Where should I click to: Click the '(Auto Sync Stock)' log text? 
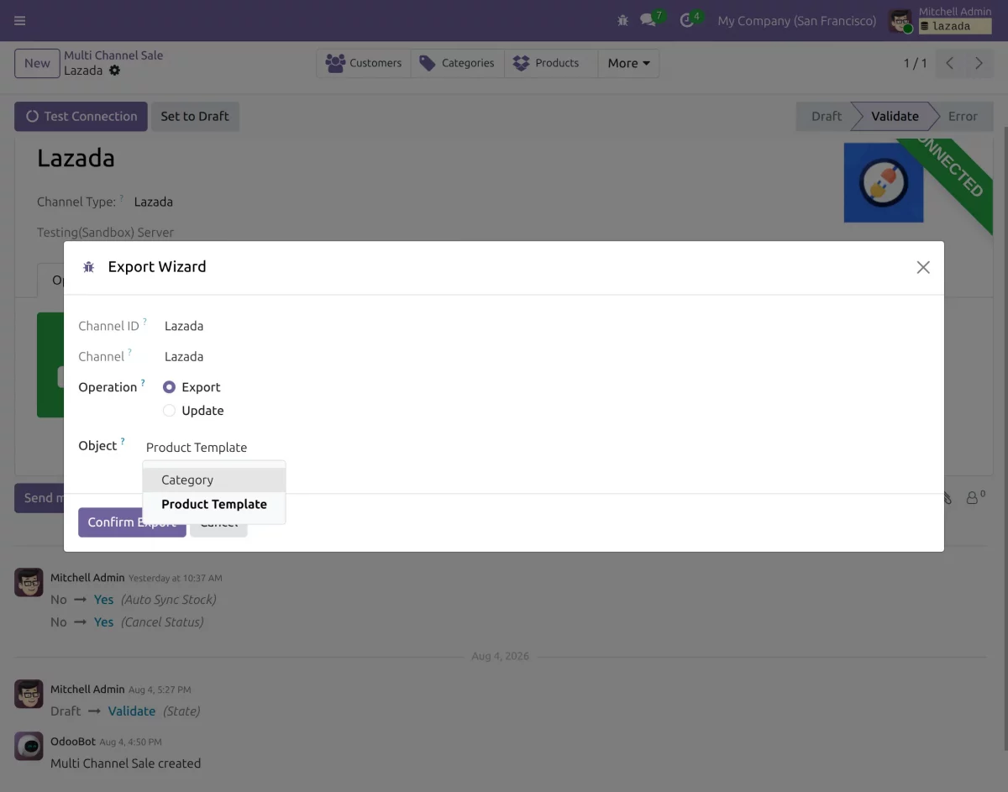169,600
